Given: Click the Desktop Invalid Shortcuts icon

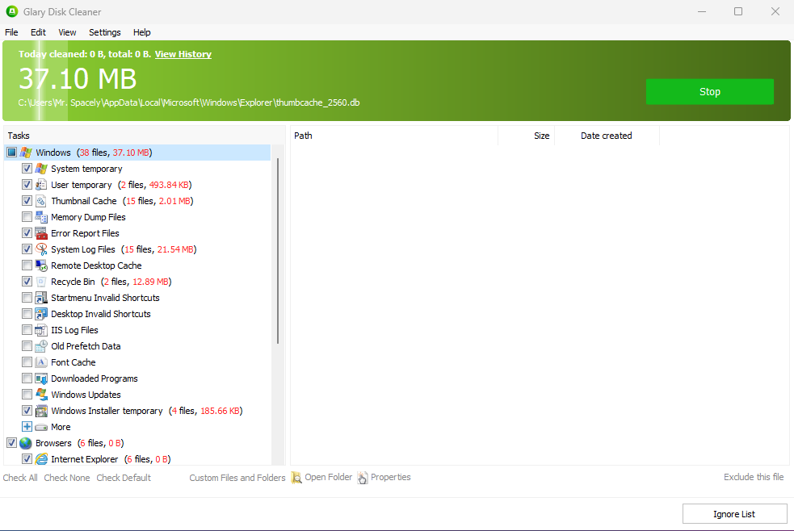Looking at the screenshot, I should pos(41,314).
